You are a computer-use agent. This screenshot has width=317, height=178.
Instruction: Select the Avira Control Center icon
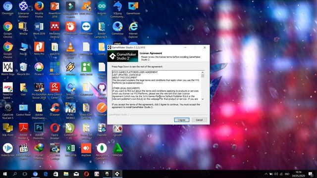tap(54, 90)
